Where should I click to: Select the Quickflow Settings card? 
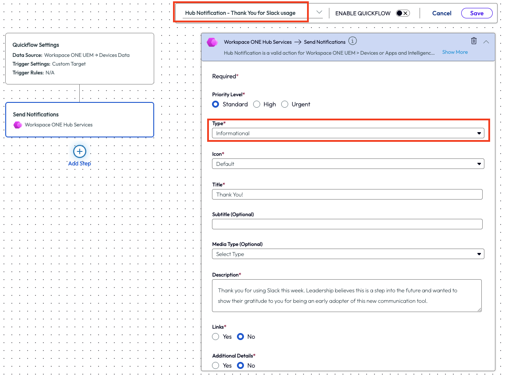(79, 59)
